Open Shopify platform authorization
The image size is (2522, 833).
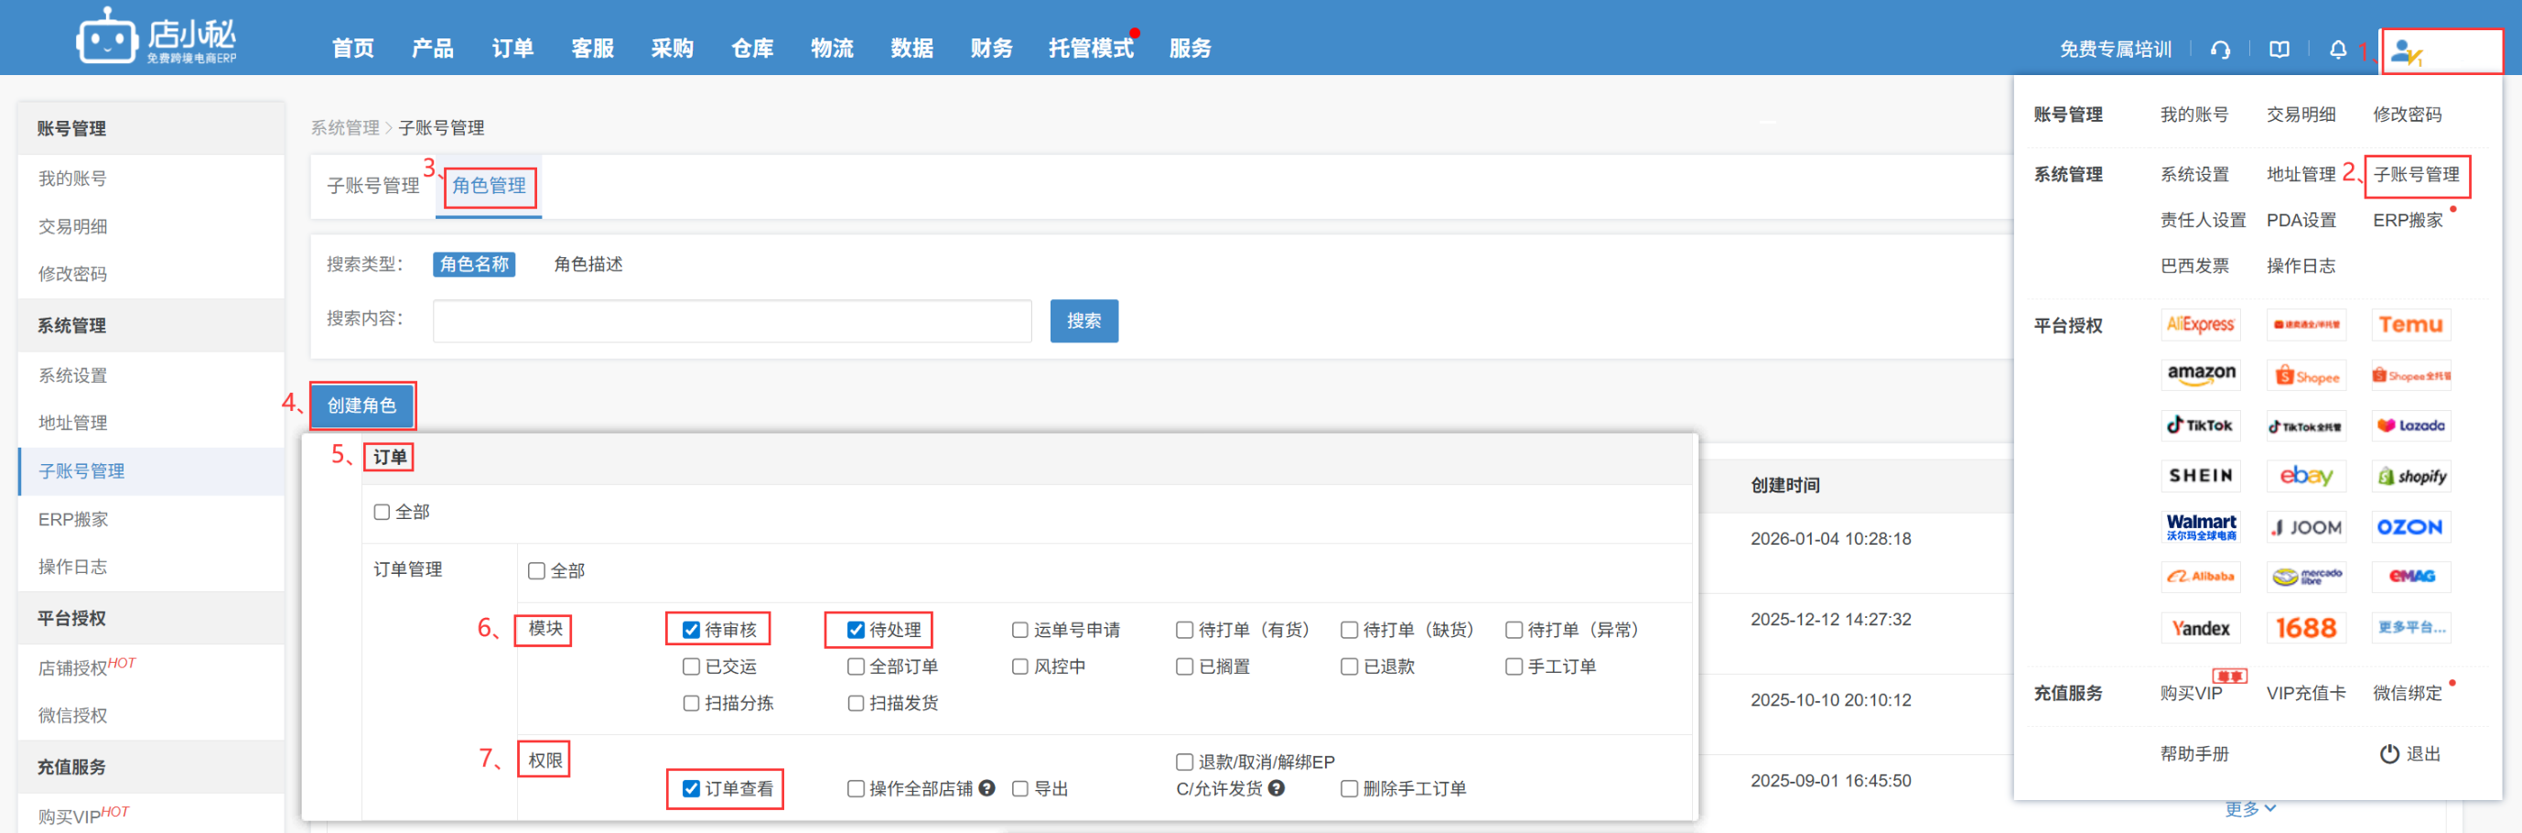coord(2410,476)
